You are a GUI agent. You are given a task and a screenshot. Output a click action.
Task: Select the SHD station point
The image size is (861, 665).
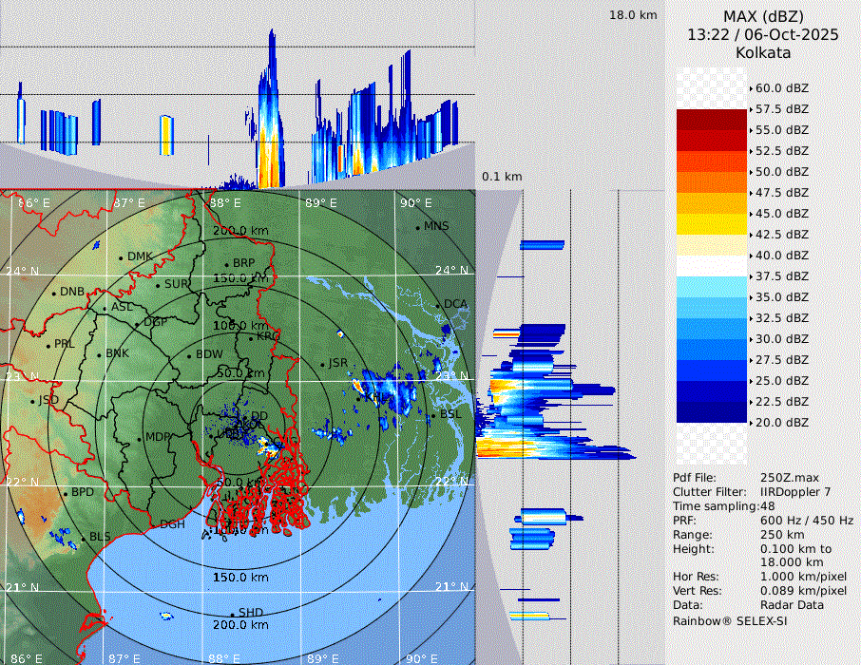tap(233, 613)
